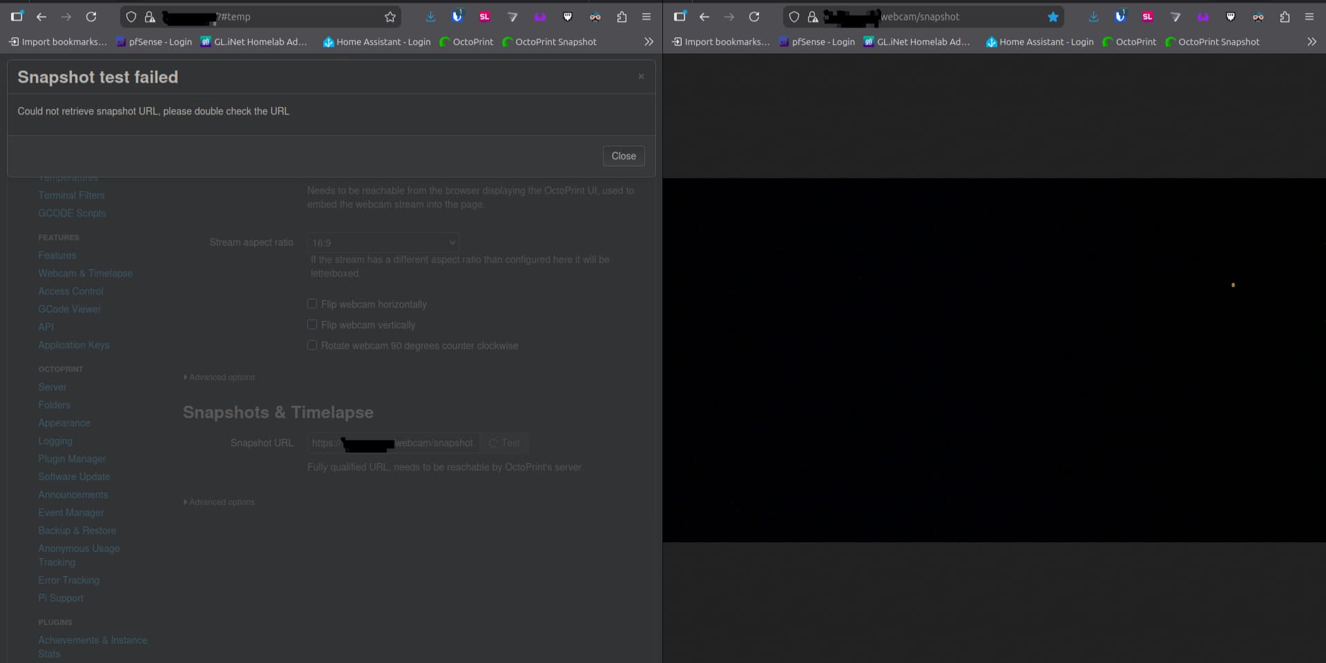Viewport: 1326px width, 663px height.
Task: Open Extensions puzzle icon in left window
Action: click(622, 17)
